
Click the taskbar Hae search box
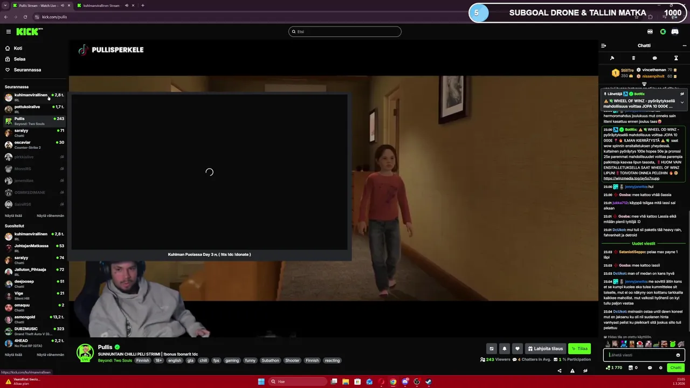297,382
